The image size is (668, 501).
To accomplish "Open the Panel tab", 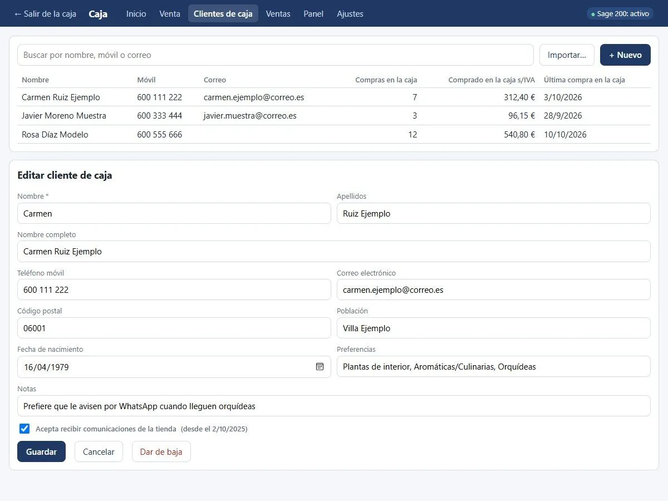I will 313,14.
